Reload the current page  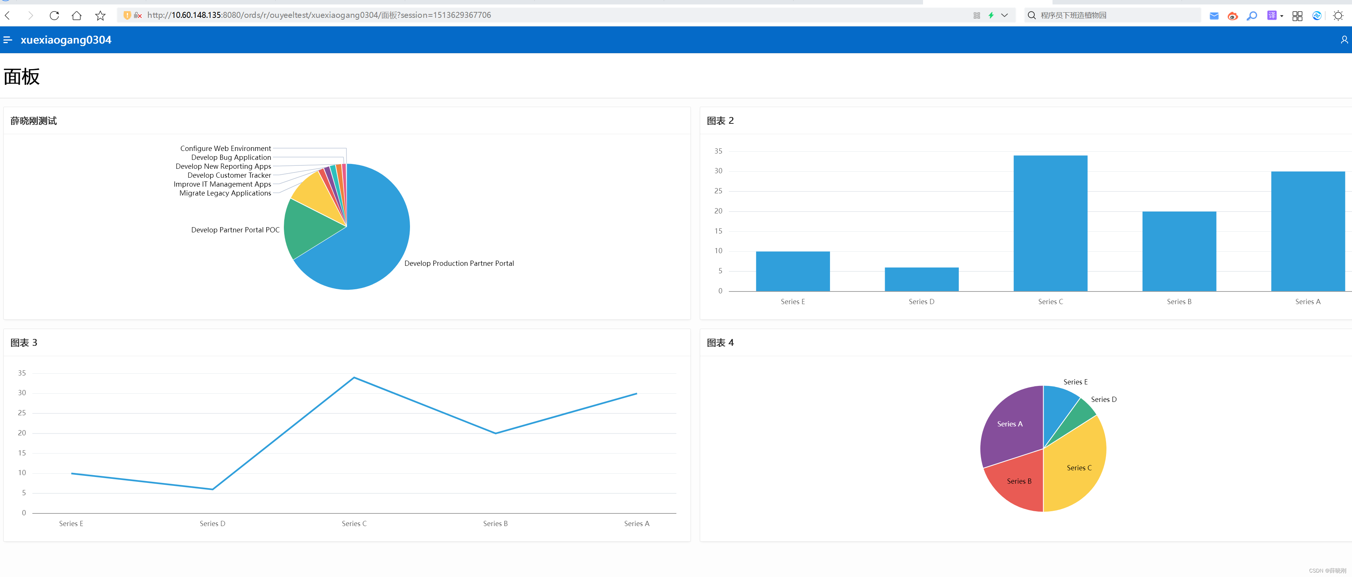[54, 16]
